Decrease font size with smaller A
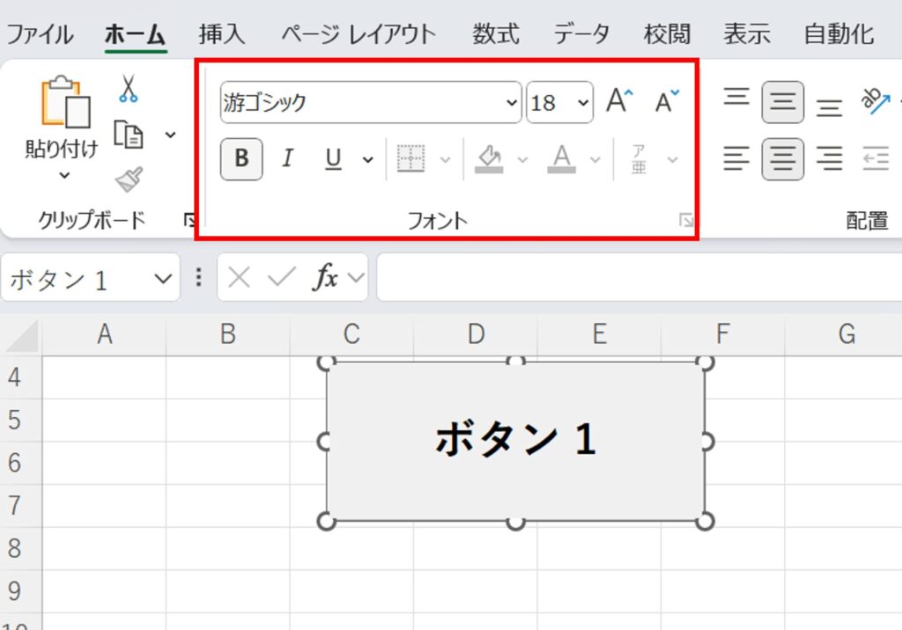The width and height of the screenshot is (902, 630). coord(667,102)
